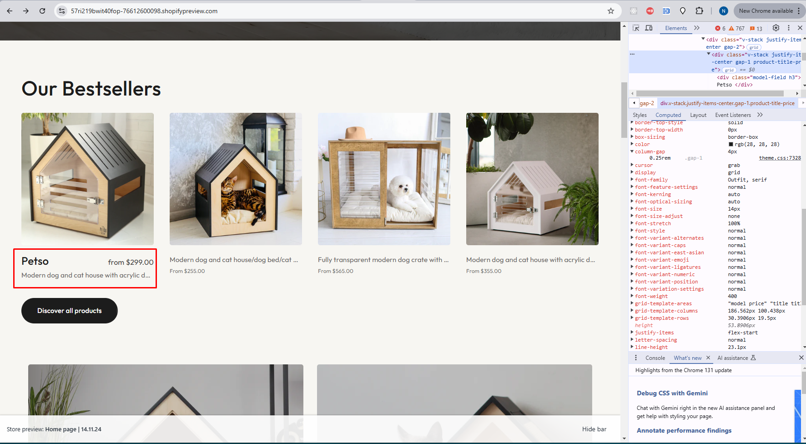Close the What's new tab
This screenshot has width=806, height=444.
coord(708,358)
